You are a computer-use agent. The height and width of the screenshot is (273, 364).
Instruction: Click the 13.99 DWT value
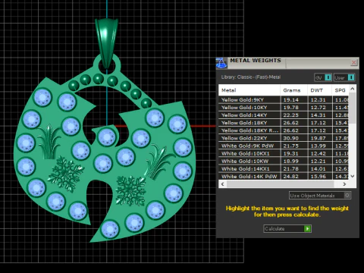pyautogui.click(x=318, y=146)
